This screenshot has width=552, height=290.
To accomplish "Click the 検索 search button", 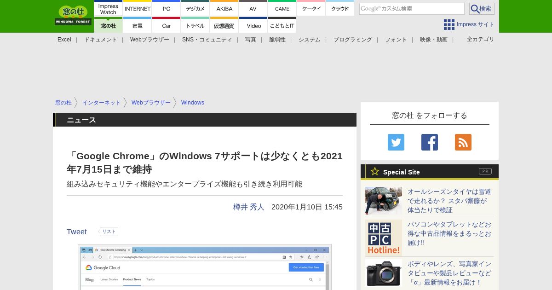I will 482,9.
